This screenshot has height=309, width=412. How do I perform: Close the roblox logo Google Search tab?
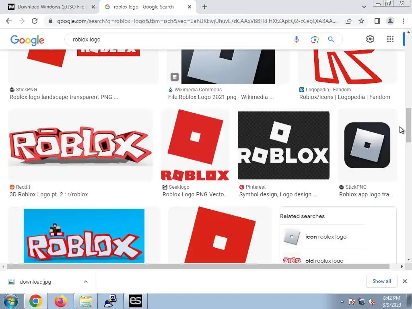click(189, 7)
